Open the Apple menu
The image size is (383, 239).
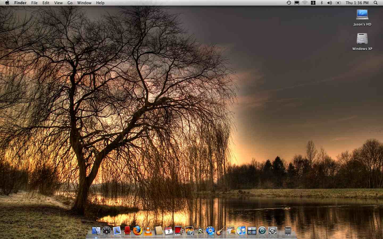click(7, 3)
